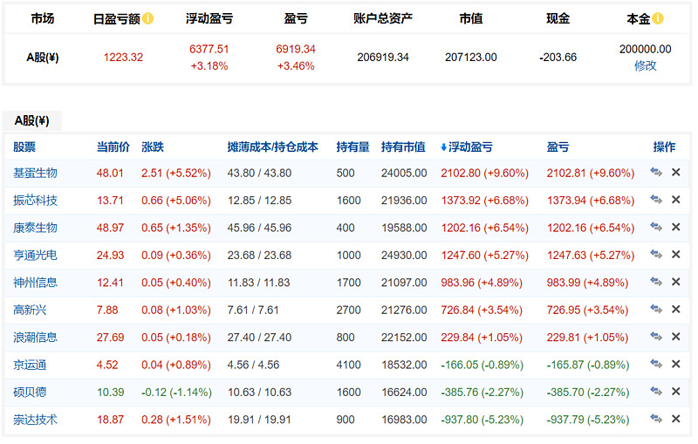Click trade arrows icon in 神州信息 row

pos(656,282)
